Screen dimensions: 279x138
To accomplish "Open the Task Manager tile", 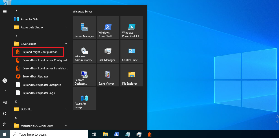I will (x=108, y=51).
